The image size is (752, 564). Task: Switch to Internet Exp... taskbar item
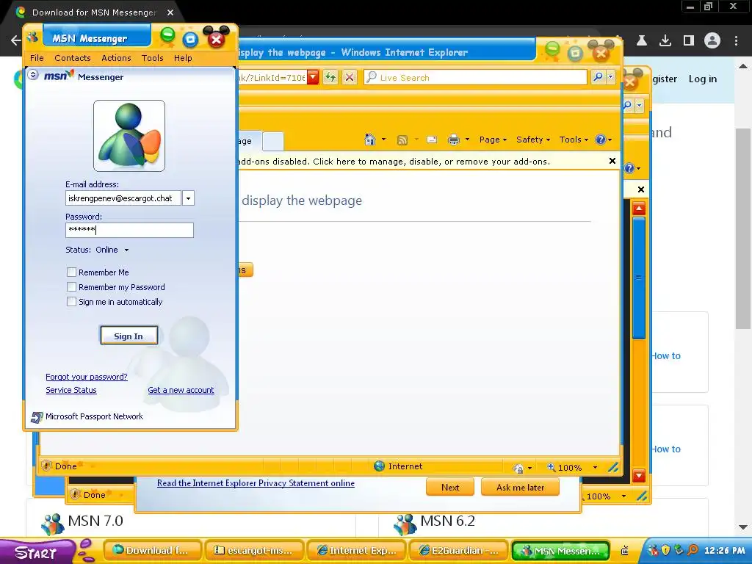pyautogui.click(x=356, y=551)
